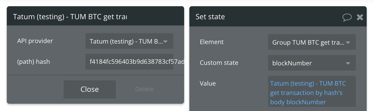Click the arrow next to blockNumber
Viewport: 374px width, 111px height.
coord(348,63)
